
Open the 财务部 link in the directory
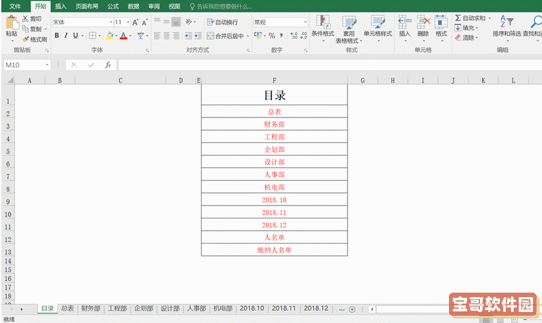pyautogui.click(x=275, y=124)
